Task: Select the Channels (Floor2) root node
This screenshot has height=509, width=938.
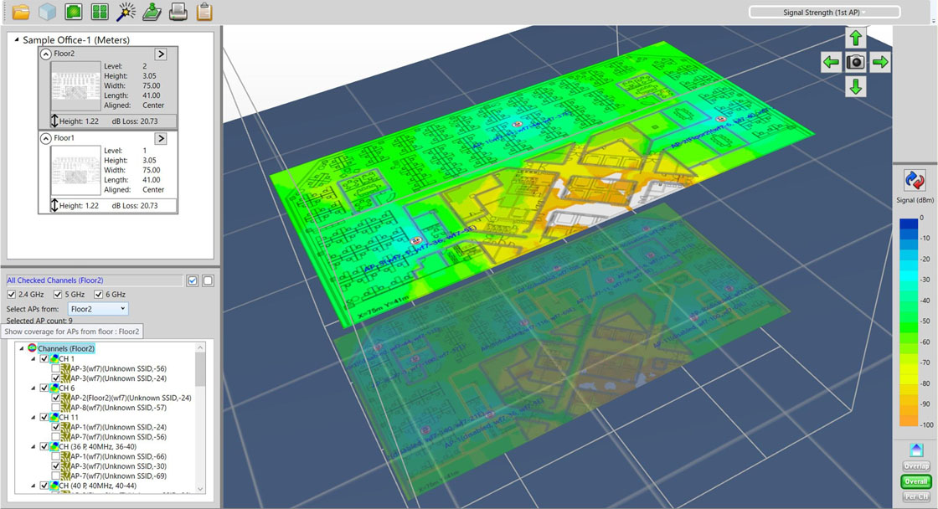Action: coord(66,348)
